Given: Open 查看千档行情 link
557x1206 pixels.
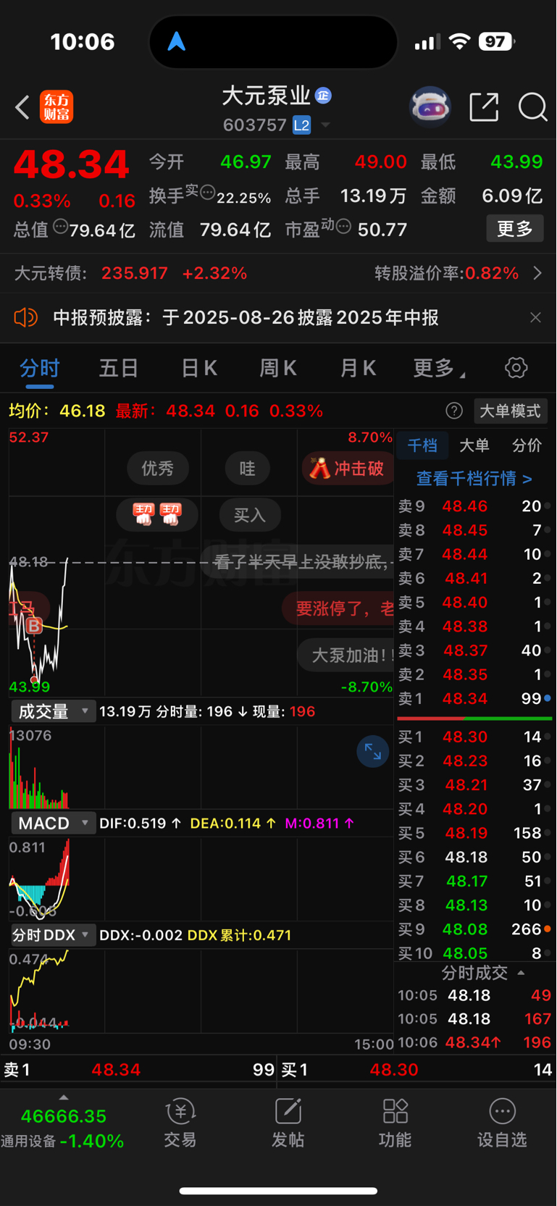Looking at the screenshot, I should pos(474,478).
